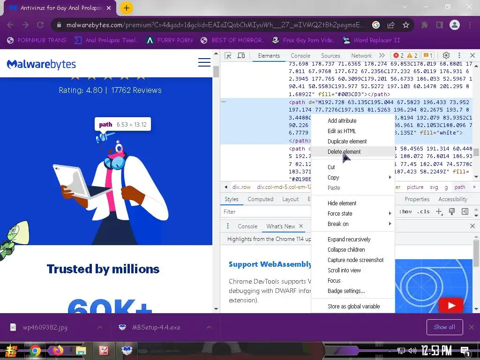Open Chrome's new tab plus button
Screen dimensions: 480x360
click(x=127, y=8)
